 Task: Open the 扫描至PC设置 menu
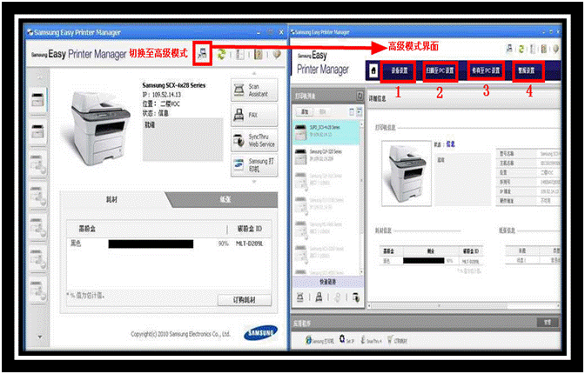pos(440,70)
